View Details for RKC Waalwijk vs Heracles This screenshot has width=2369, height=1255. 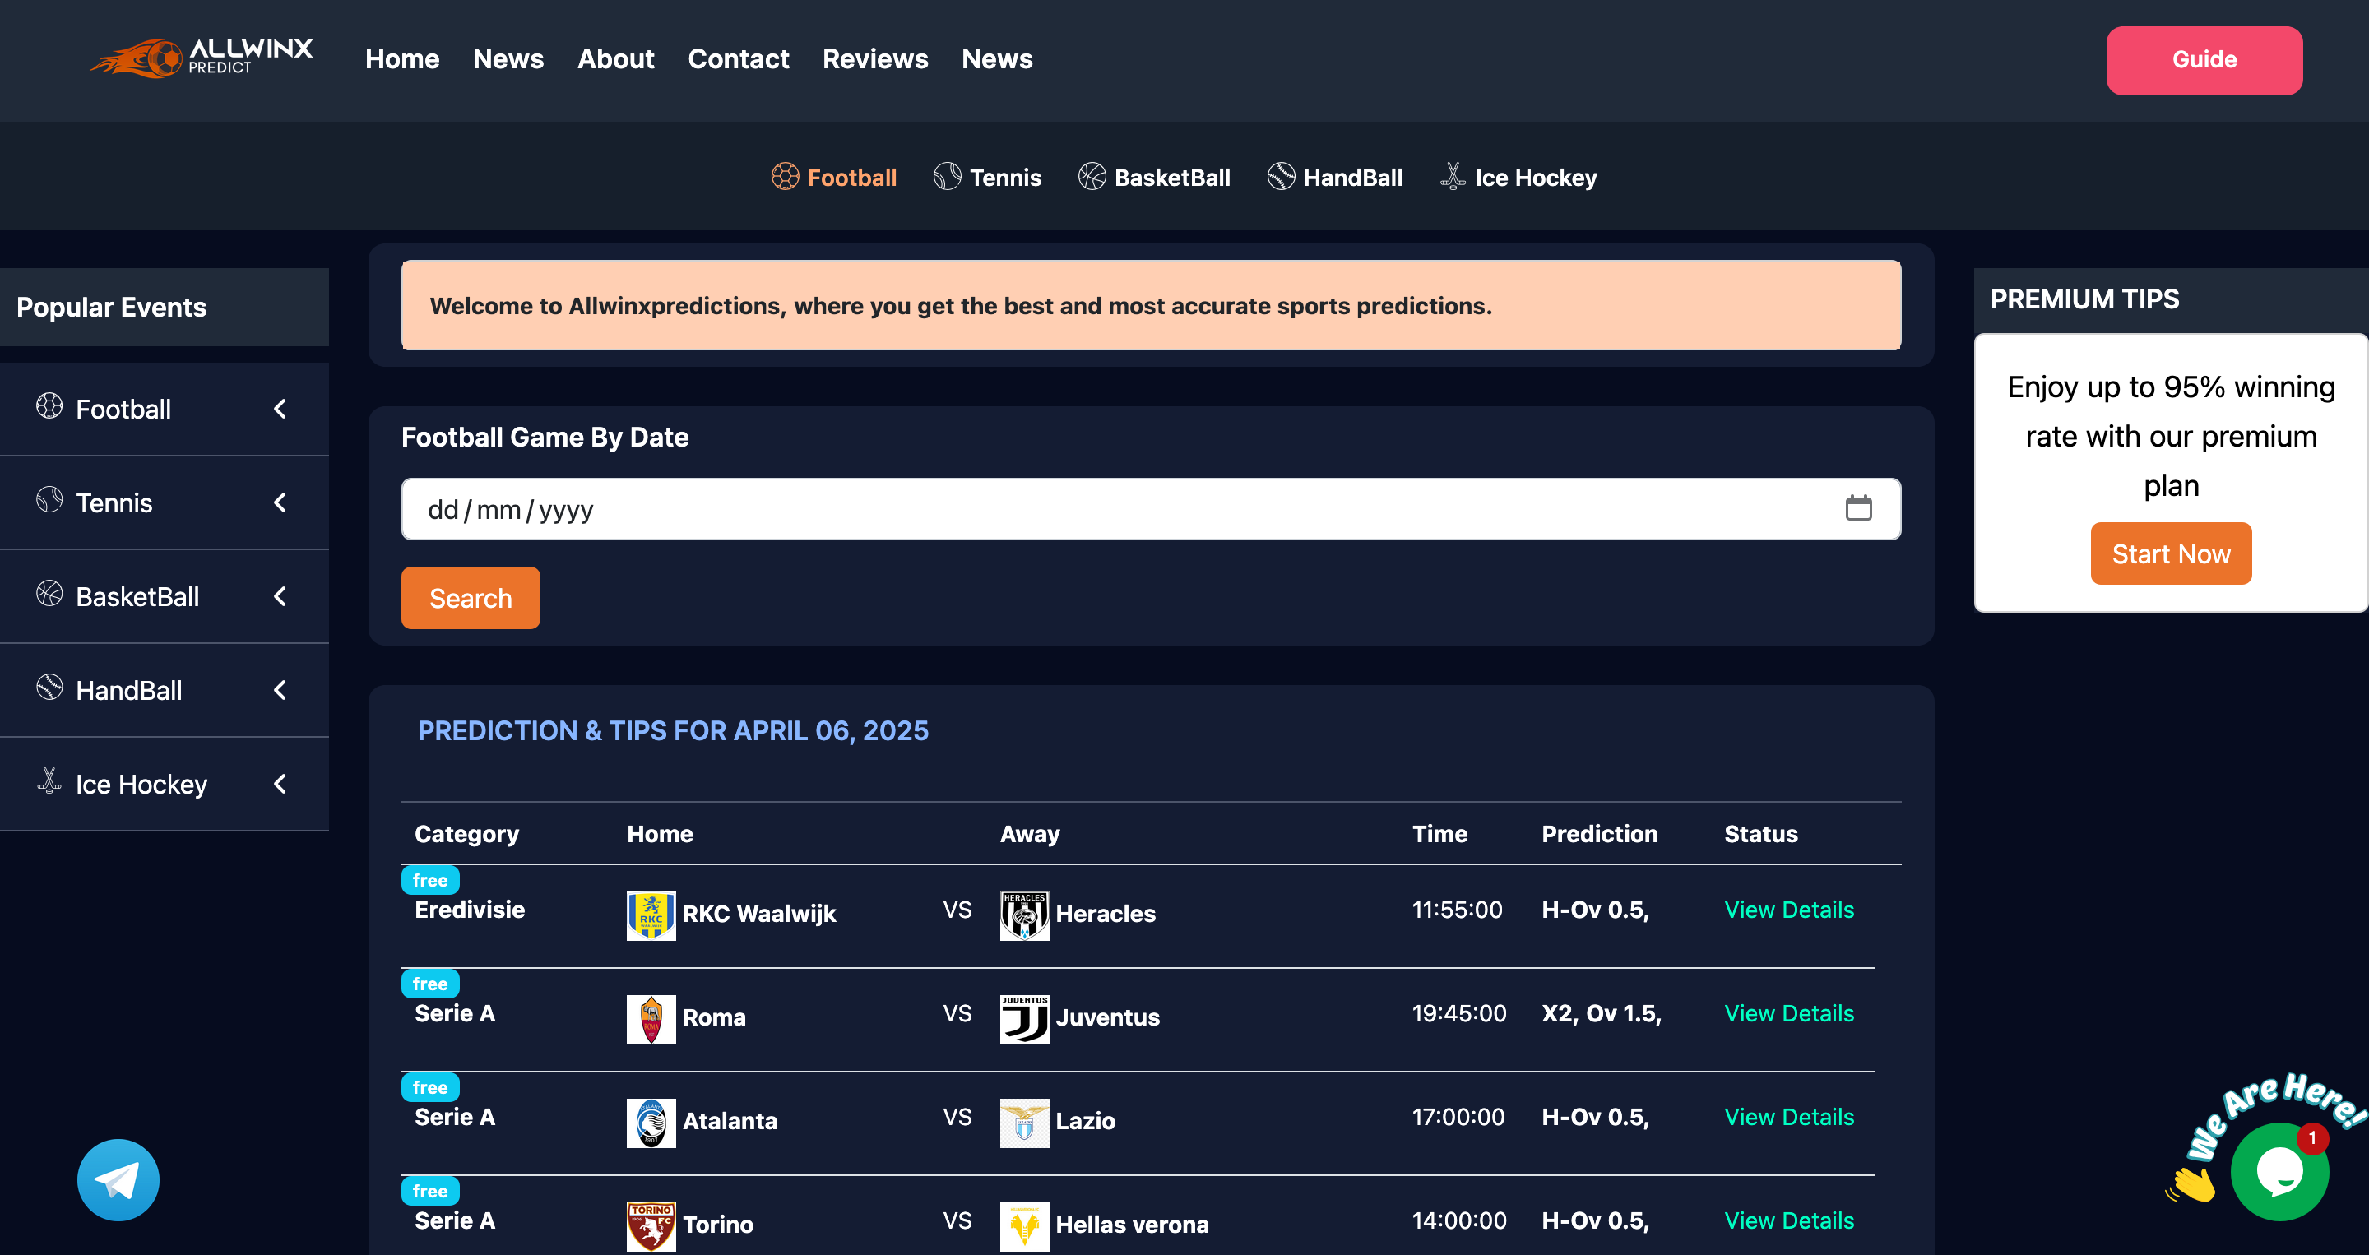pyautogui.click(x=1789, y=910)
